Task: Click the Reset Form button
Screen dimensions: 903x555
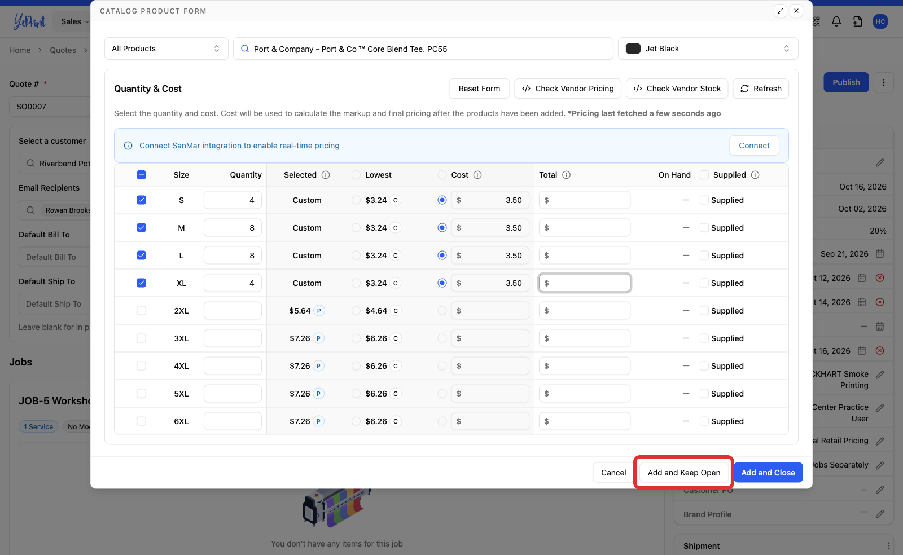Action: tap(479, 89)
